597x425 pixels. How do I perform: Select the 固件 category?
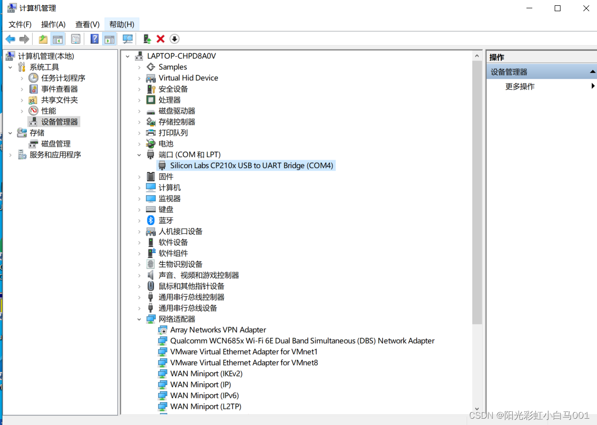coord(166,177)
